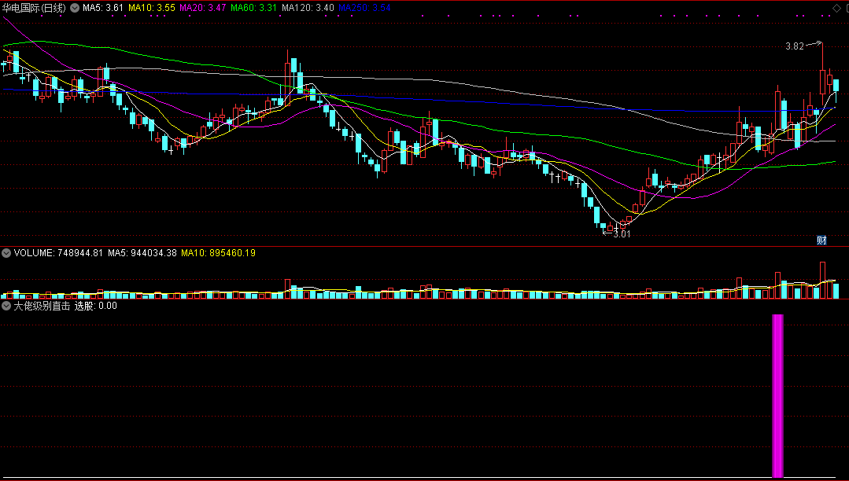Select the green MA60: 3.31 label
This screenshot has height=481, width=849.
(x=254, y=8)
